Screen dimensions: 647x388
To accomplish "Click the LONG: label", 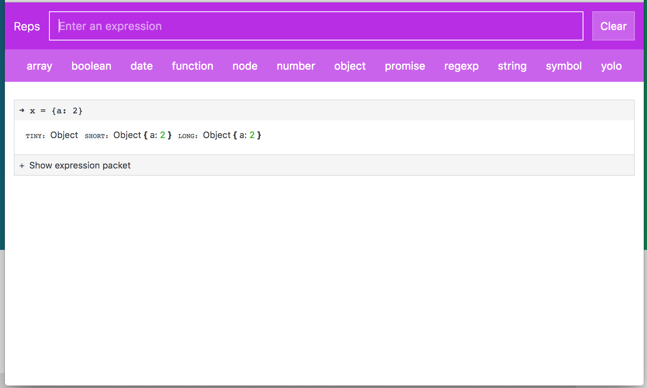I will (188, 136).
